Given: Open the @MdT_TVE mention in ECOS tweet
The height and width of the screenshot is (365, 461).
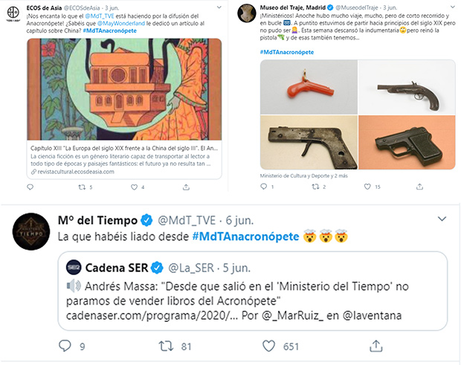Looking at the screenshot, I should [100, 16].
